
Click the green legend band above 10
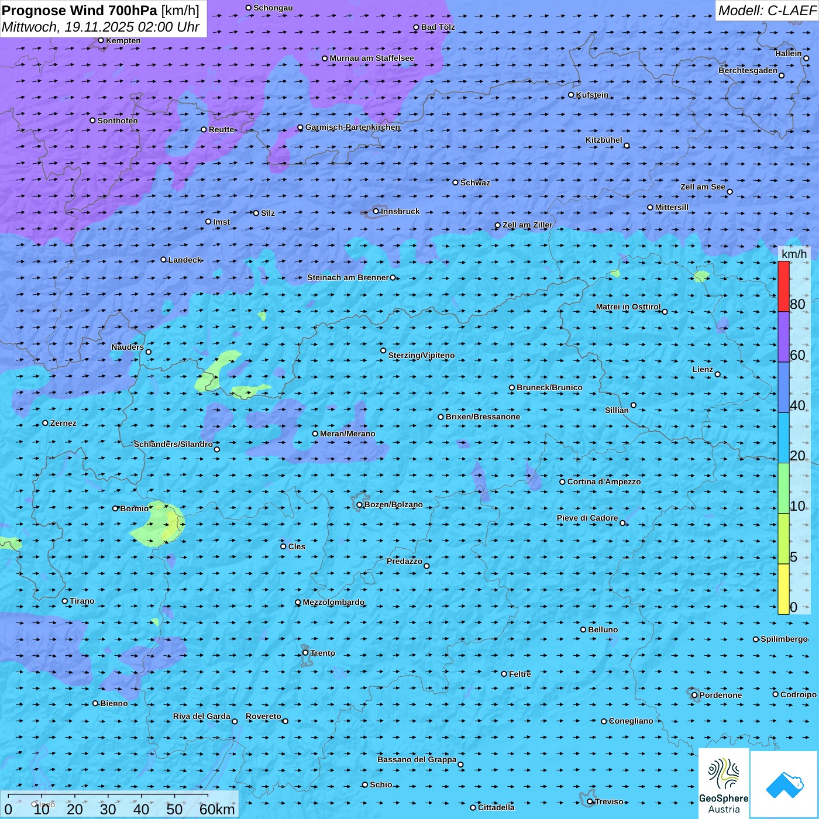(783, 488)
